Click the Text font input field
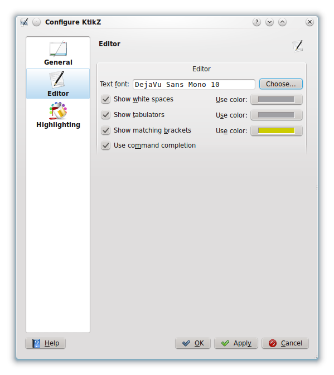The image size is (334, 375). 194,85
